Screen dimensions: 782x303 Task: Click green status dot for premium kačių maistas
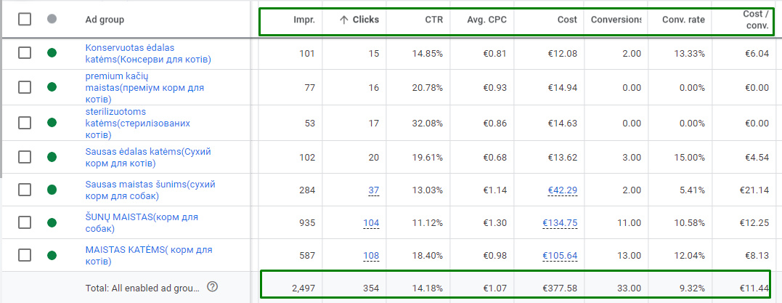[x=52, y=87]
